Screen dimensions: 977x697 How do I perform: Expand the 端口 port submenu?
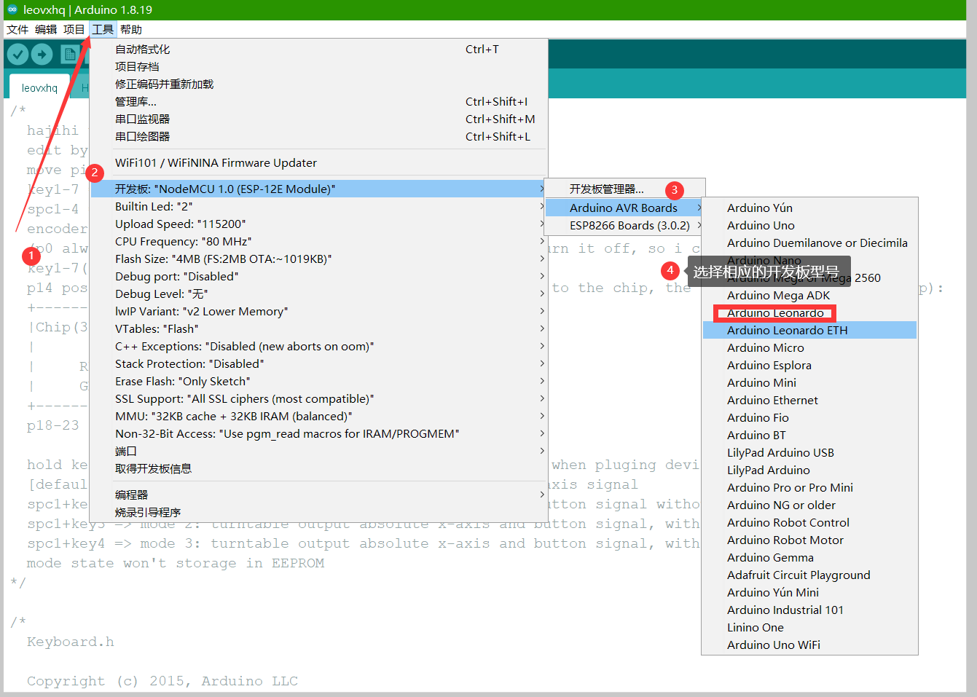(319, 452)
